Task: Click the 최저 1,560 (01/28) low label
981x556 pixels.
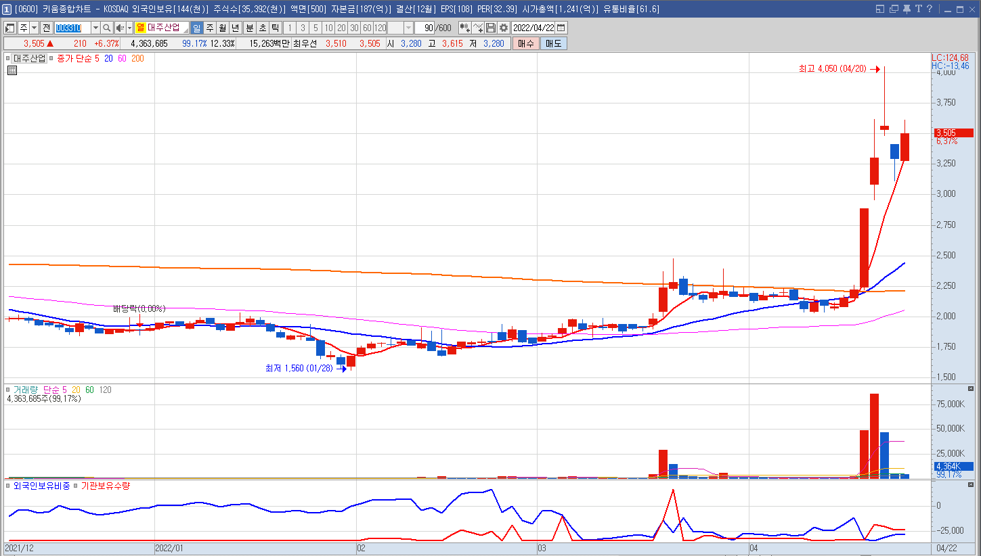Action: click(x=299, y=369)
